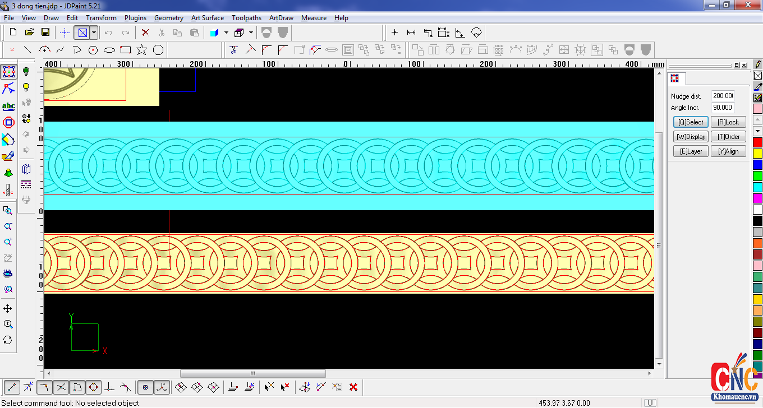Choose the ellipse drawing tool

click(109, 50)
